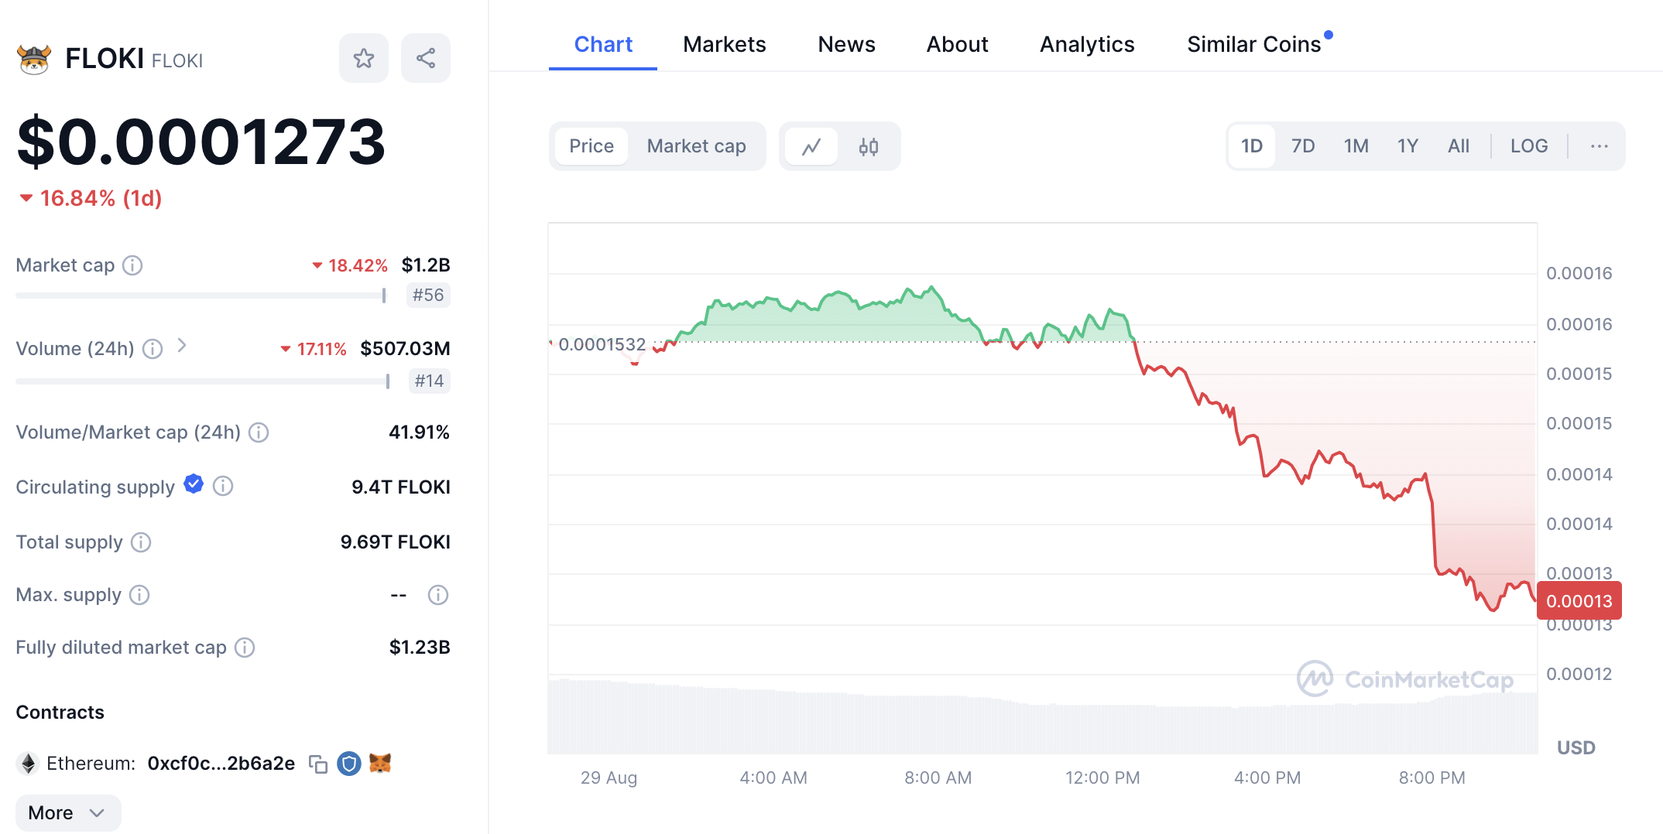
Task: Open the News tab
Action: (846, 44)
